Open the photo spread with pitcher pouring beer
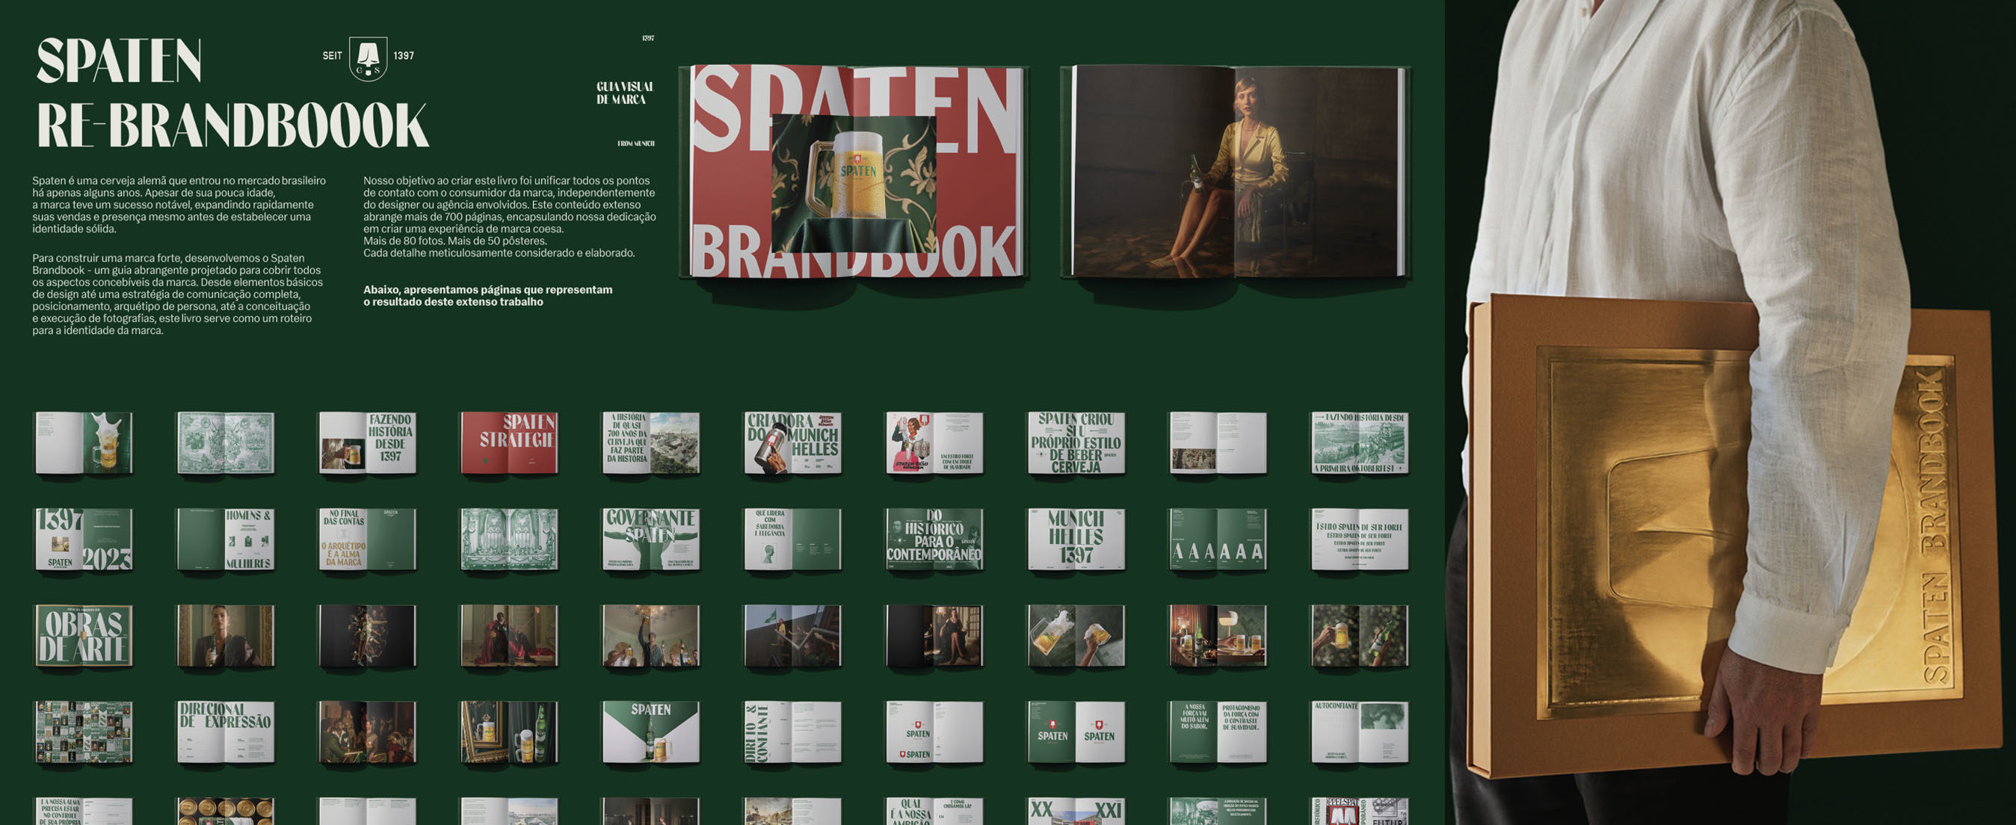This screenshot has width=2016, height=825. (x=1076, y=636)
